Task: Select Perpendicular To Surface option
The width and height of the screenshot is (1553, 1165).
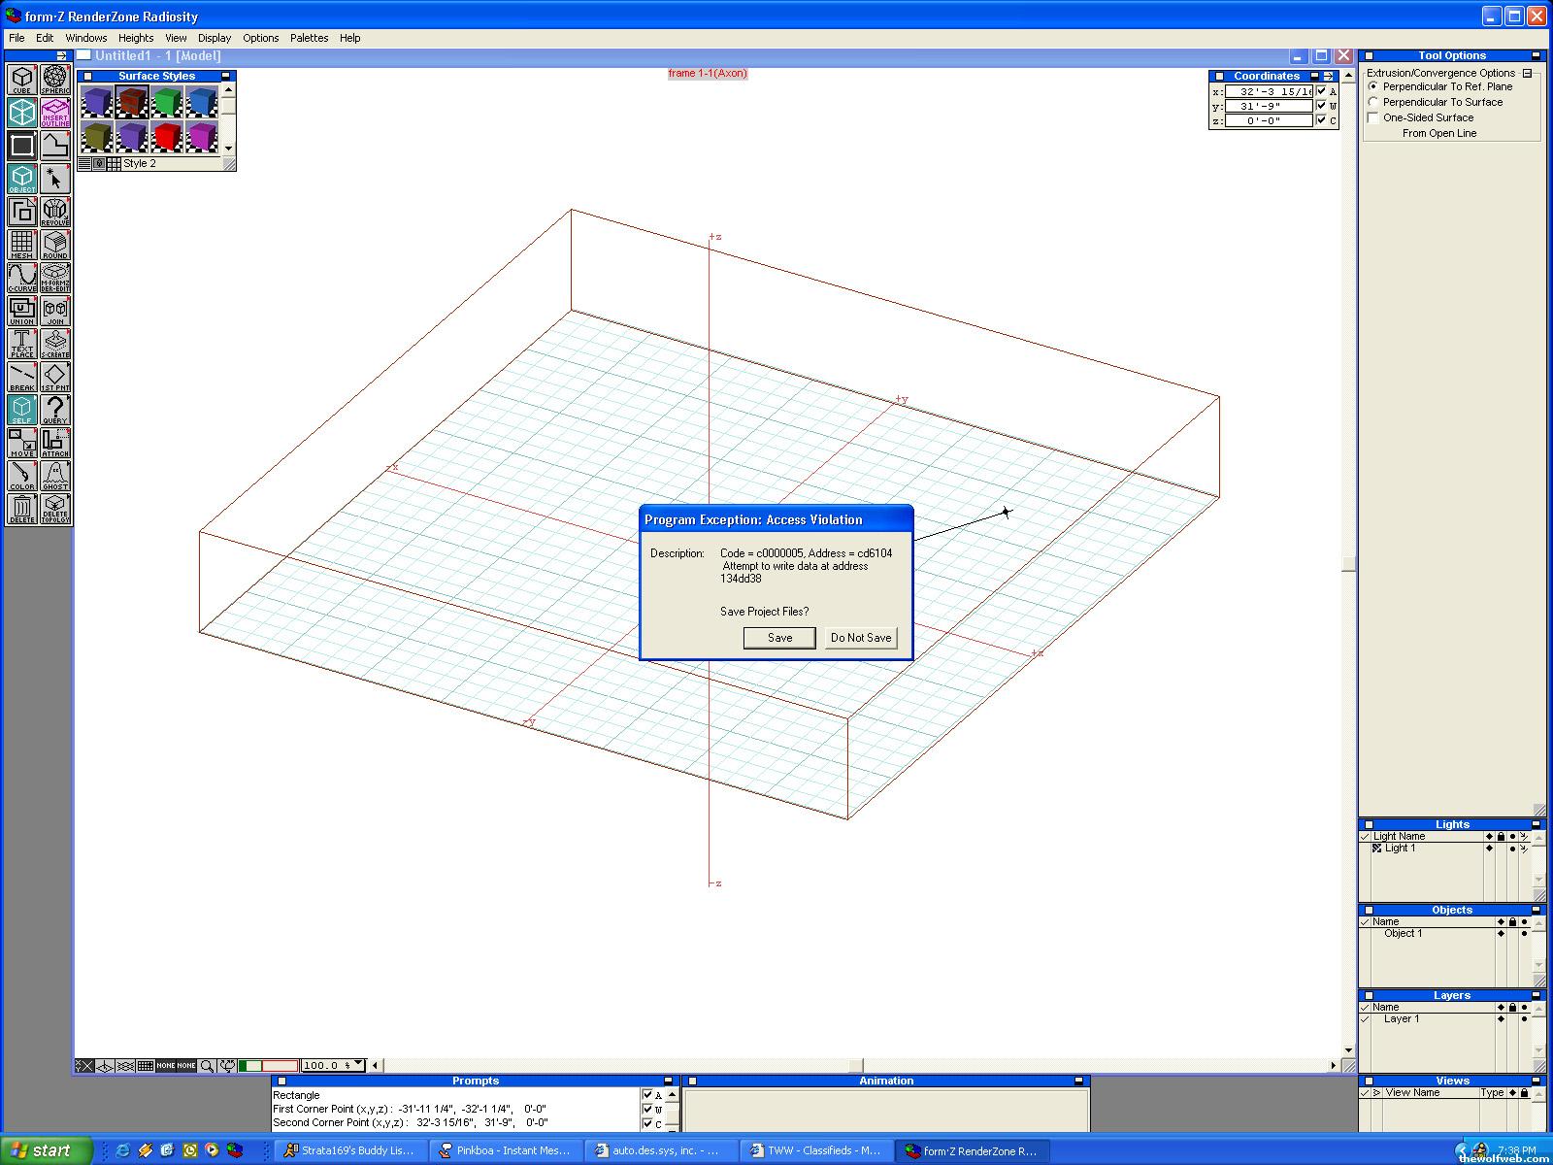Action: coord(1373,102)
